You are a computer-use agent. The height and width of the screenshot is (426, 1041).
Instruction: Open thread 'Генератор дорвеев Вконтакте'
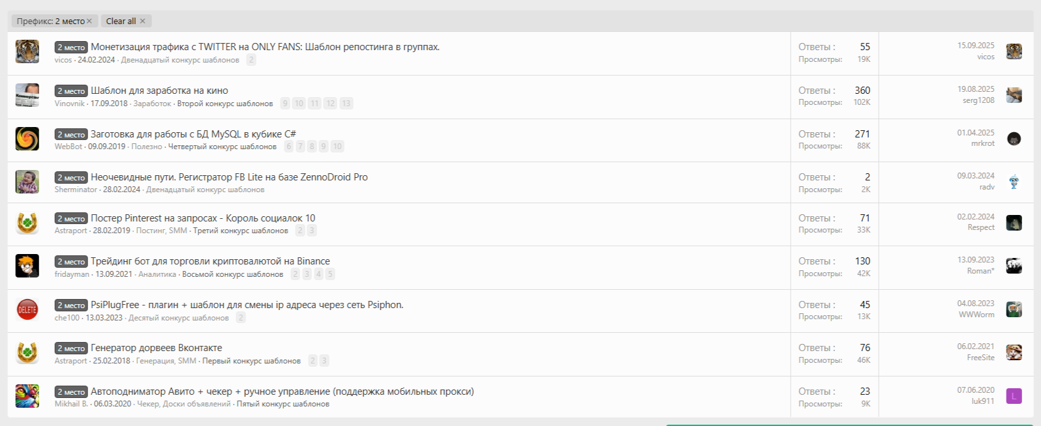pos(156,348)
